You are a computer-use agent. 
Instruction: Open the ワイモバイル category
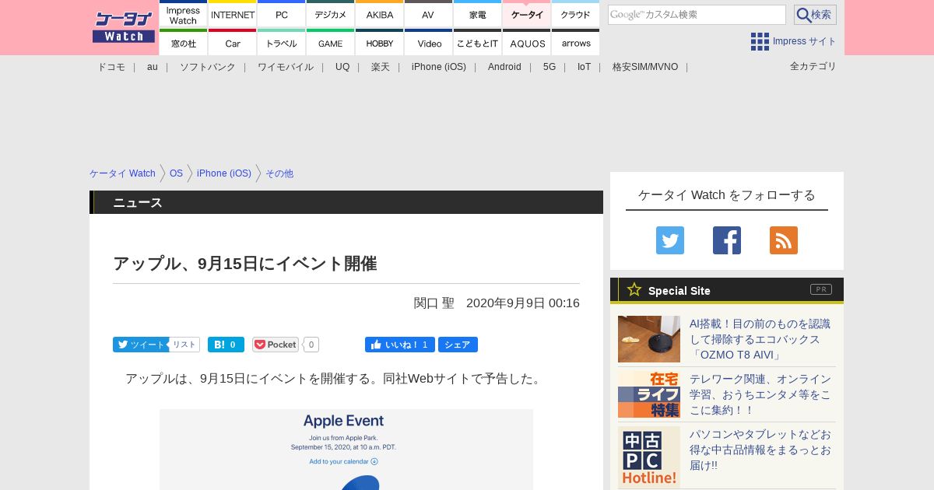pyautogui.click(x=286, y=67)
